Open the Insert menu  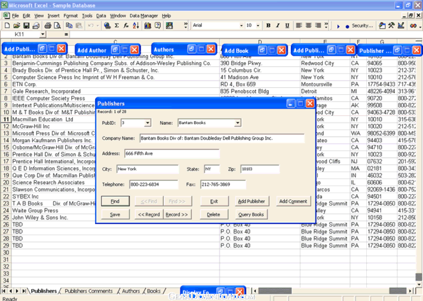click(x=53, y=16)
